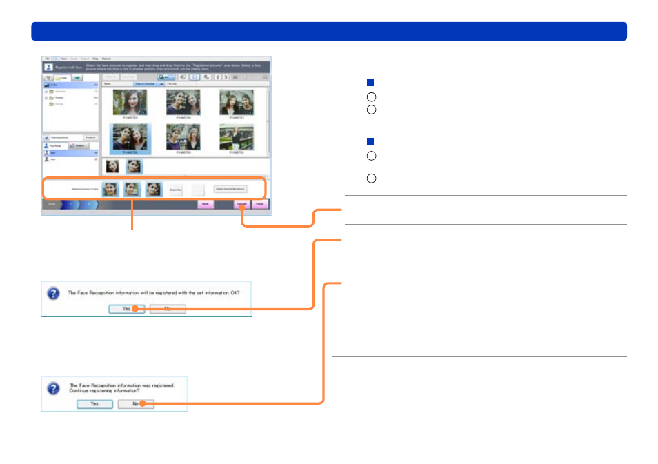658x464 pixels.
Task: Click the button right of Filtering pictures
Action: coord(90,138)
